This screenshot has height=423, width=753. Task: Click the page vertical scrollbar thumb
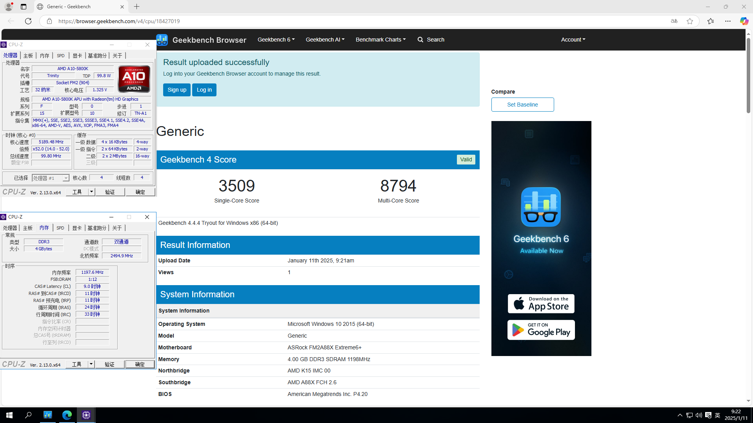coord(748,75)
